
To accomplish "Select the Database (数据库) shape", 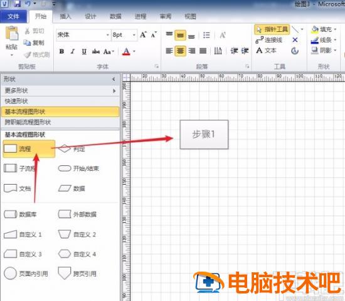I will coord(20,214).
